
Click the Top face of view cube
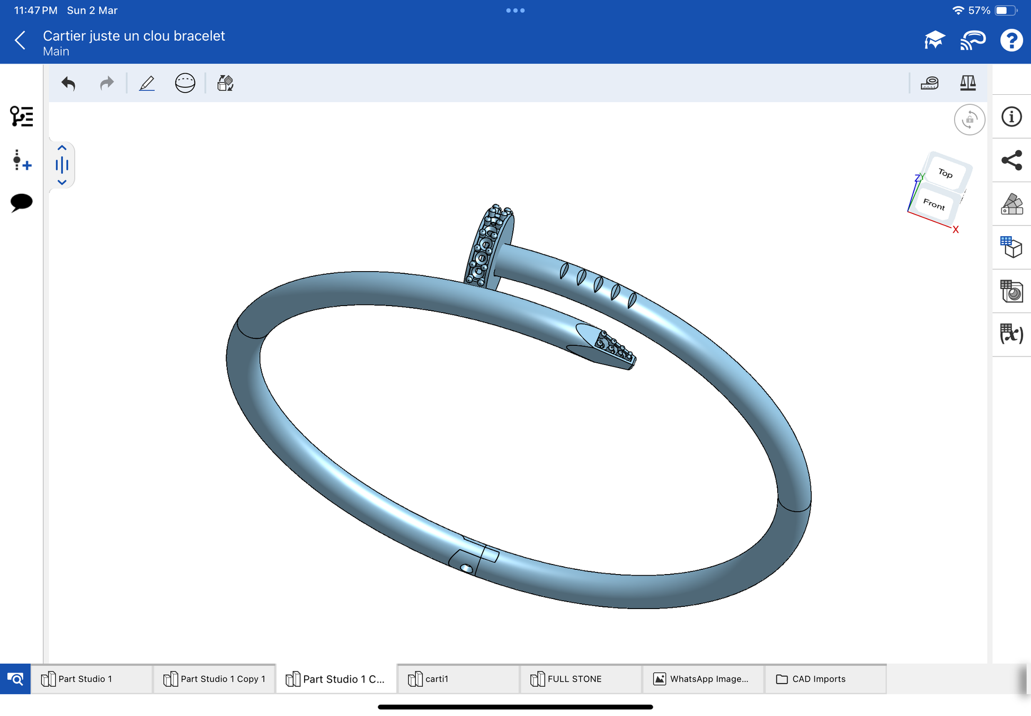coord(946,173)
